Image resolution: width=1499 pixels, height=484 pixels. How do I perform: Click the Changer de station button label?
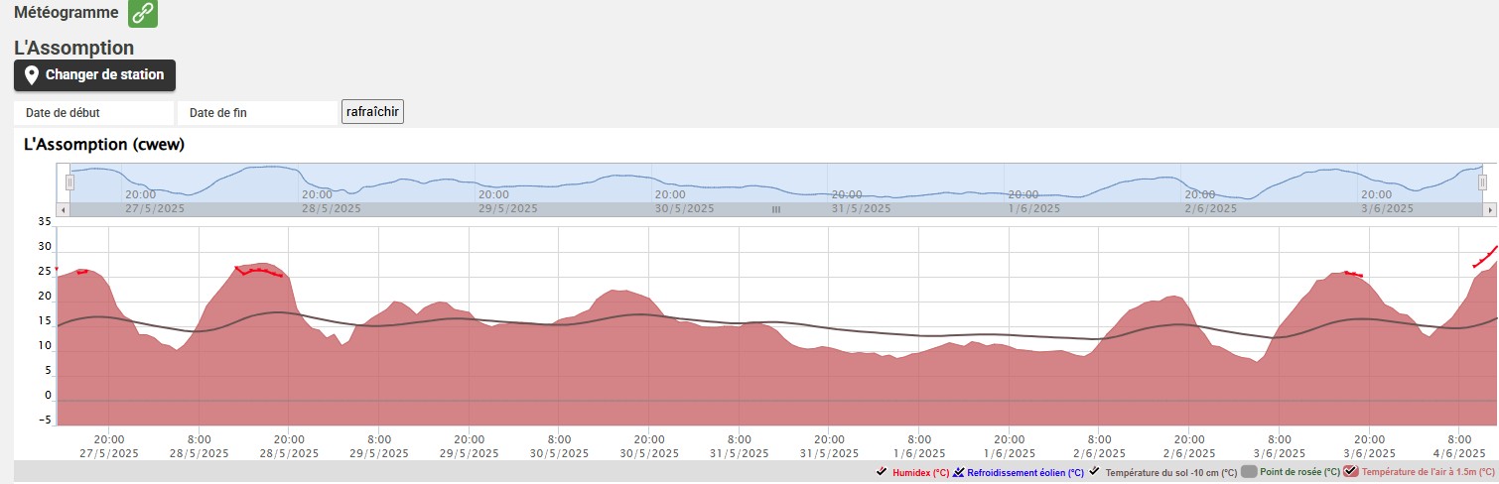coord(104,75)
